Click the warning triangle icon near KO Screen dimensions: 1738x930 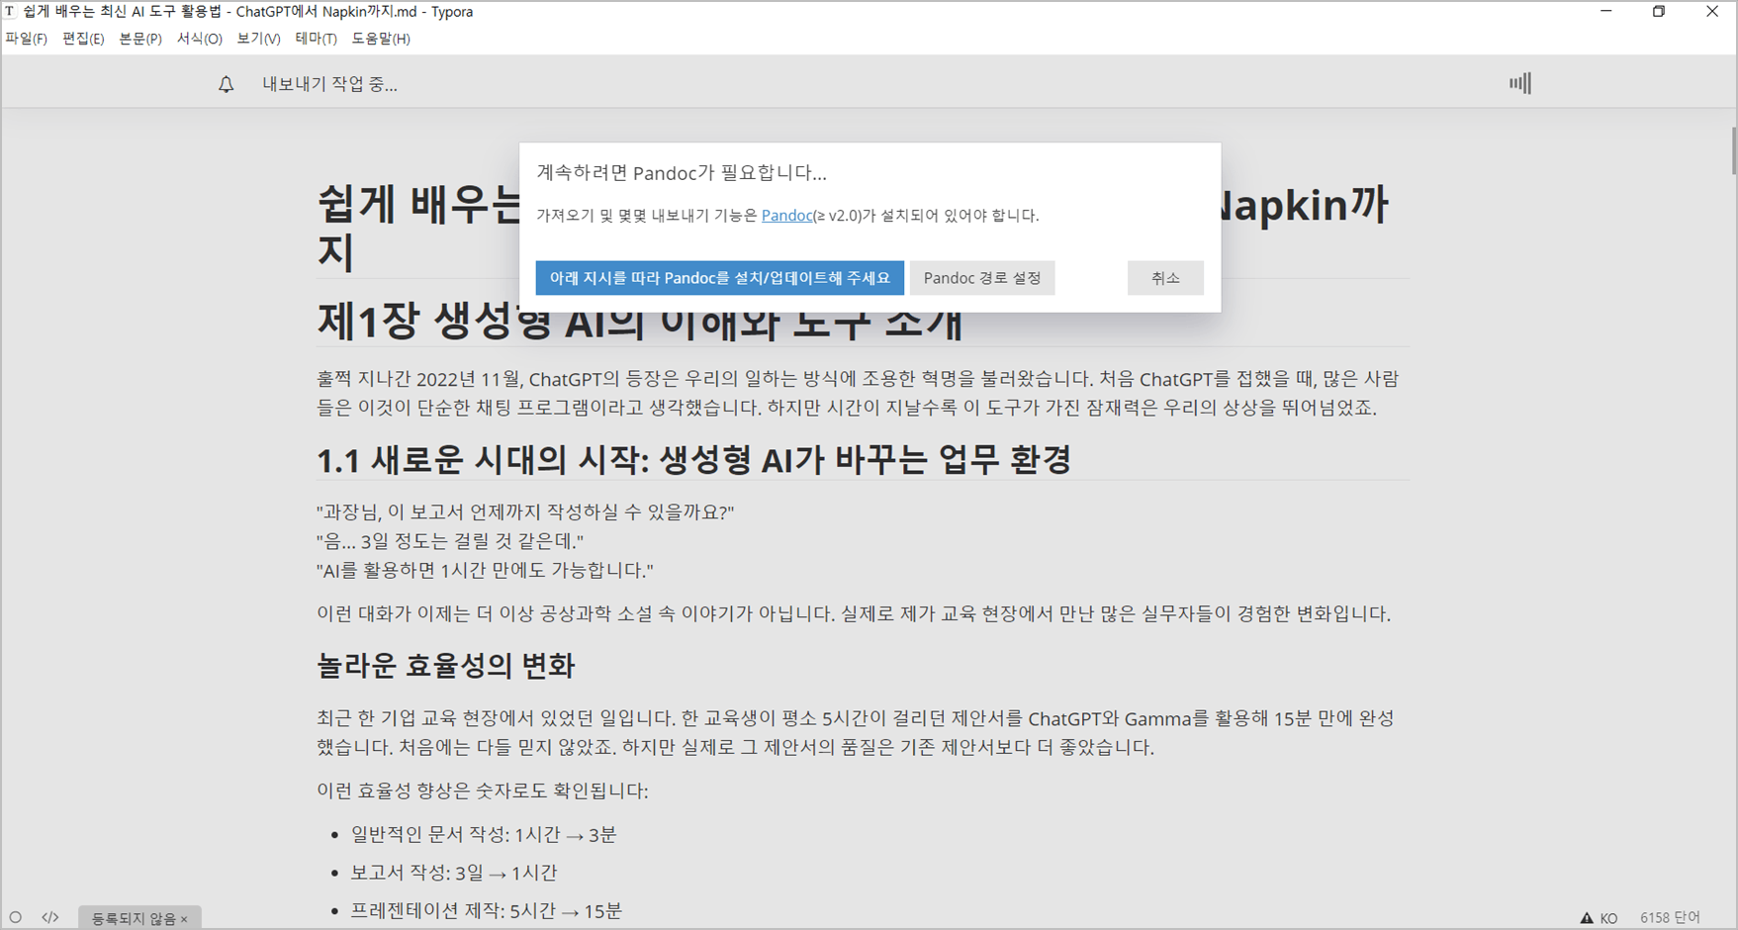coord(1587,918)
